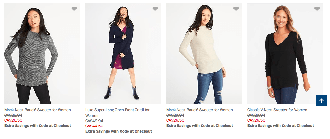Open the navy open-front cardigan photo
The width and height of the screenshot is (330, 139).
123,54
